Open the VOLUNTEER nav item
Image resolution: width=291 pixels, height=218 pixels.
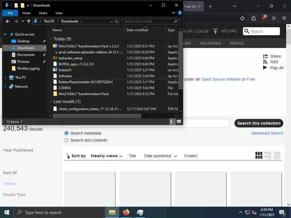pyautogui.click(x=210, y=43)
